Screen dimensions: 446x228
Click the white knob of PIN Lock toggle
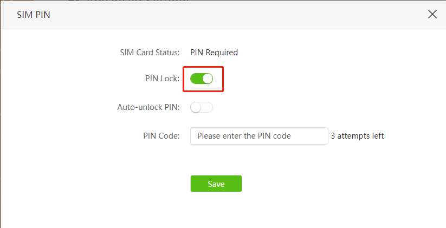coord(208,79)
